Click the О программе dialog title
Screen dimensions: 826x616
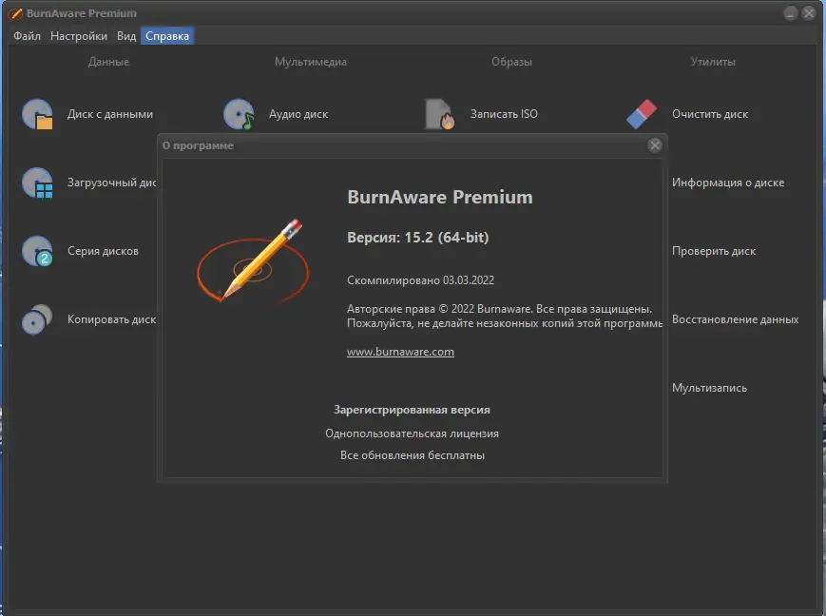198,146
